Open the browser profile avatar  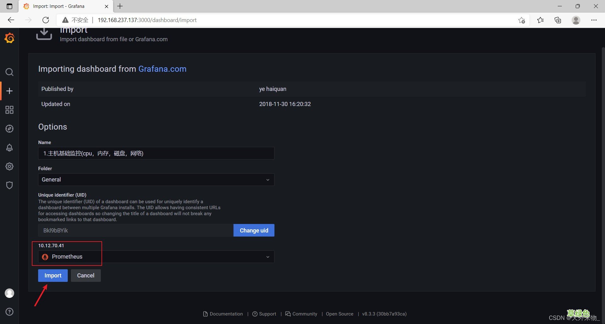point(576,20)
